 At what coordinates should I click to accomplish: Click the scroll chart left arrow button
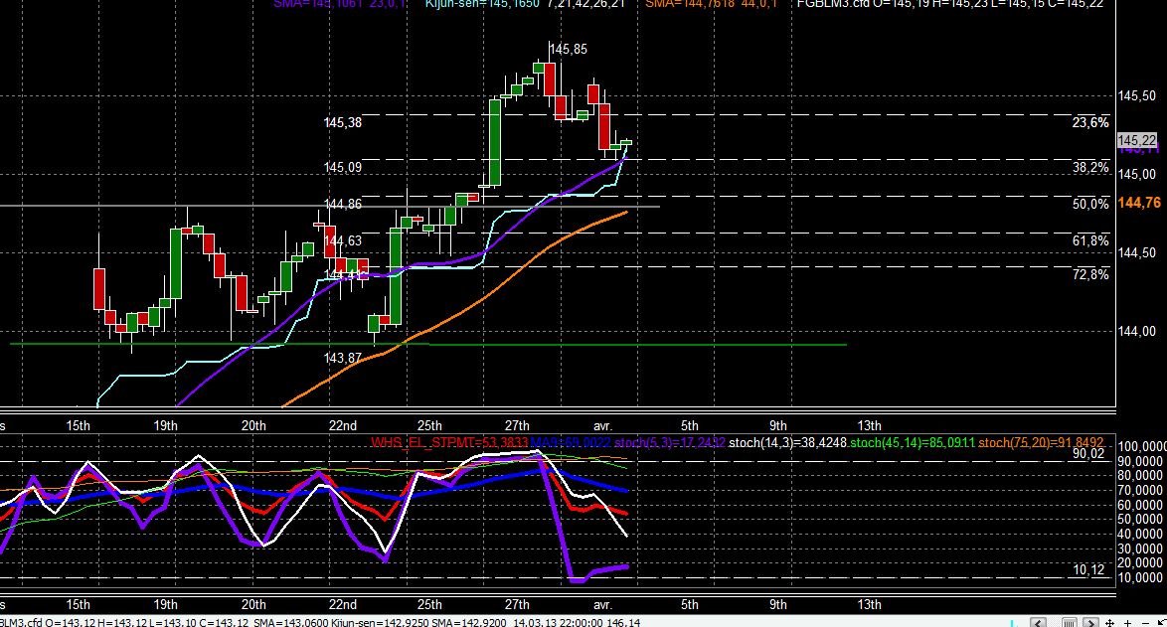tap(1038, 623)
